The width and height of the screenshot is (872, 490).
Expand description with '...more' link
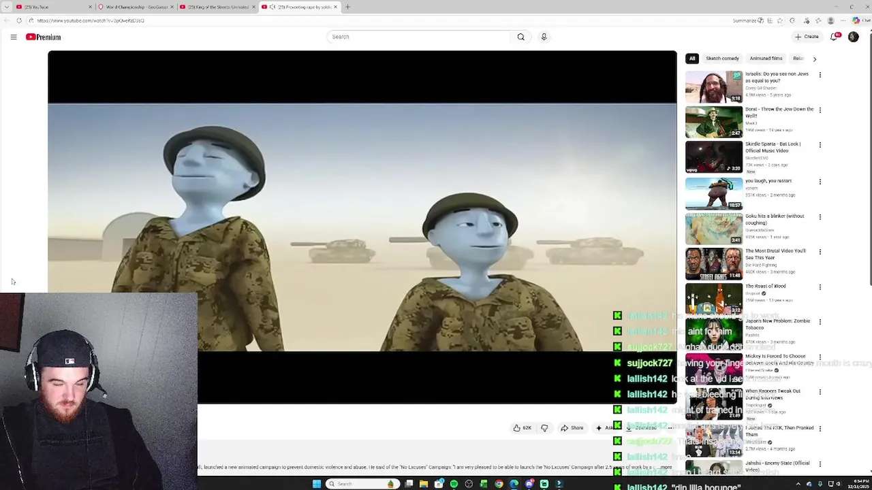665,467
